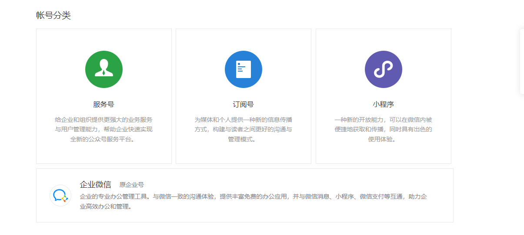524x235 pixels.
Task: Open the 企业微信 title
Action: [x=96, y=184]
